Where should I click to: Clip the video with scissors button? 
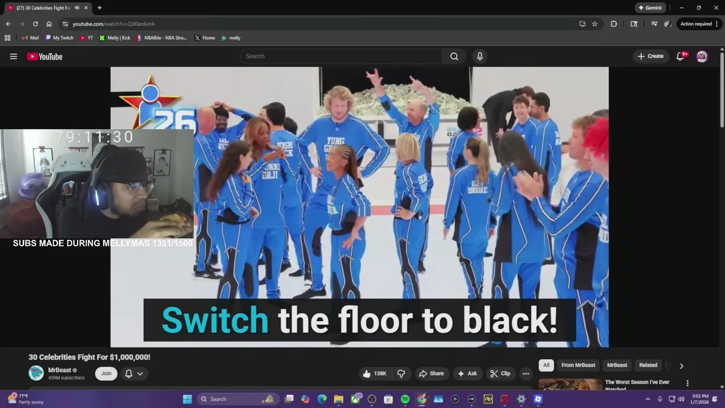tap(500, 373)
